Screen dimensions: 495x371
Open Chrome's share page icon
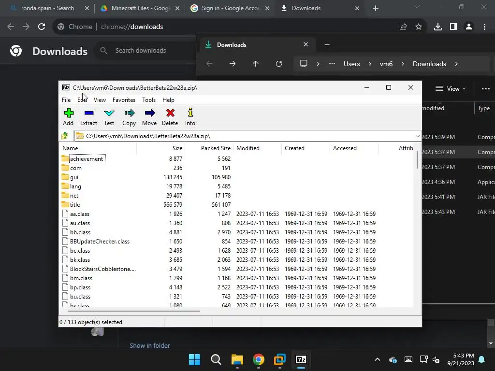[x=403, y=27]
